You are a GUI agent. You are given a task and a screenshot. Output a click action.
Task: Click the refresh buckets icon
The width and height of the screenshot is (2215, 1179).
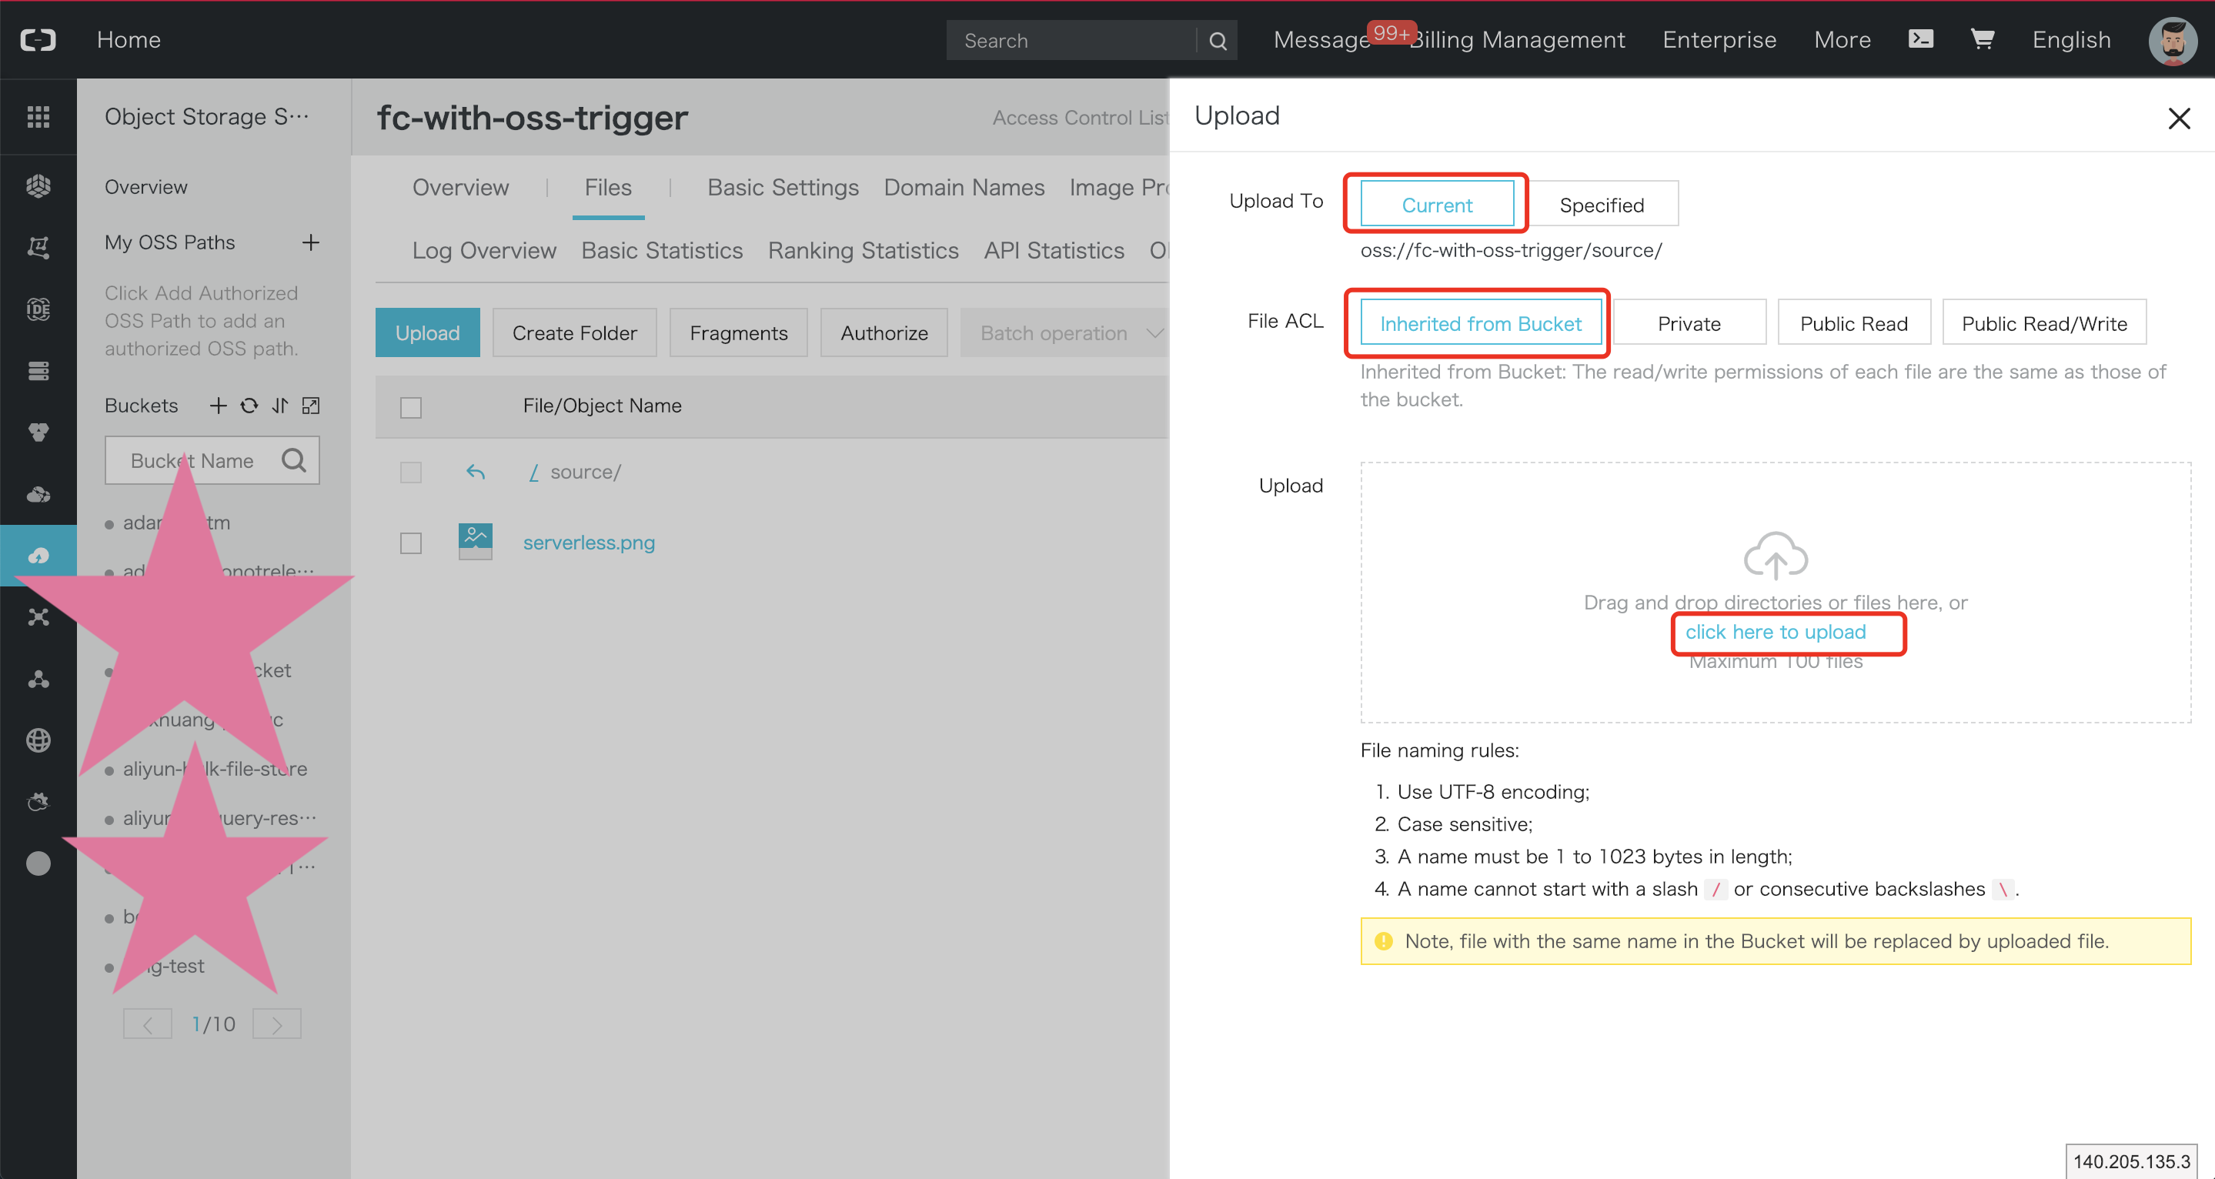(x=249, y=406)
